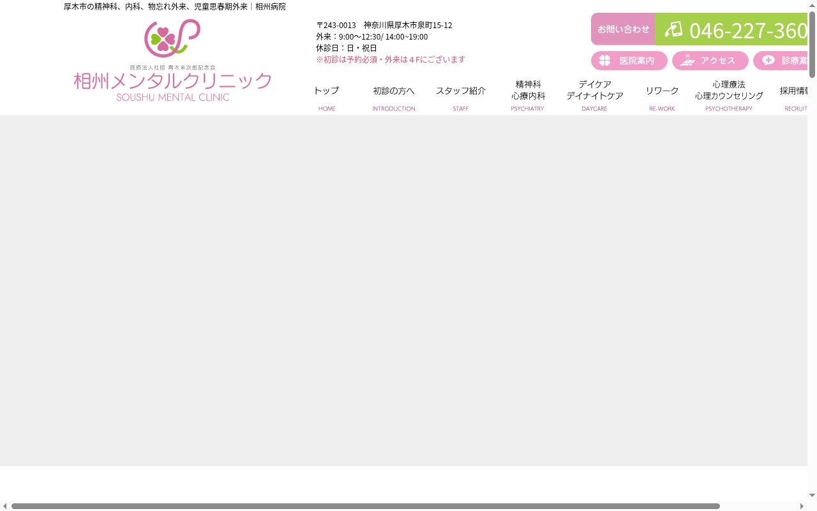Click the vertical scrollbar thumb
The width and height of the screenshot is (817, 511).
tap(812, 45)
